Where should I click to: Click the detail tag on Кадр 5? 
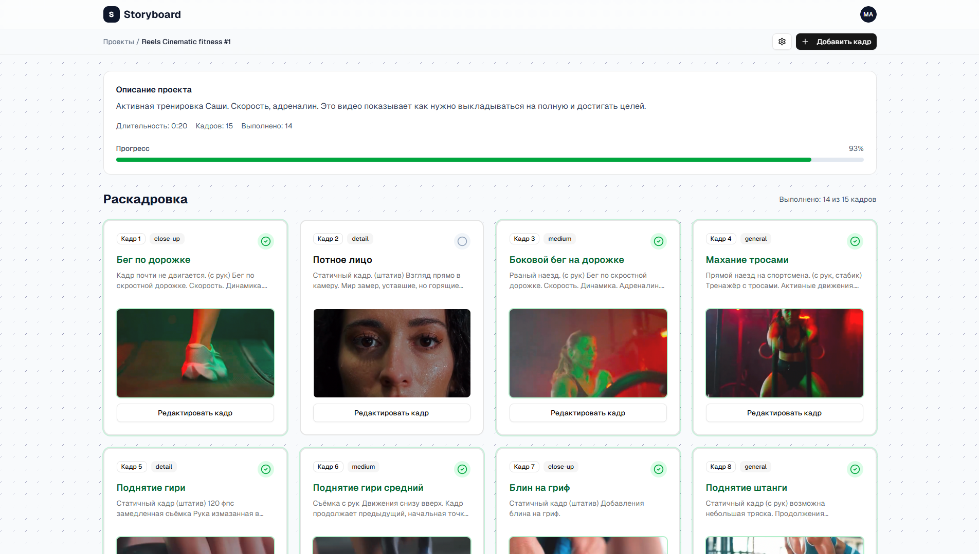pyautogui.click(x=164, y=467)
